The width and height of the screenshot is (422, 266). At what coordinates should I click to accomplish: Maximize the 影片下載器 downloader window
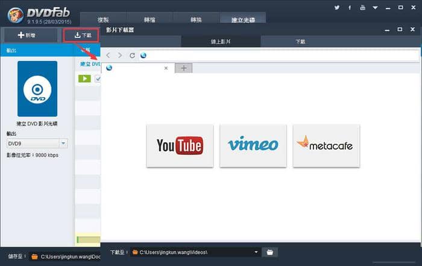tap(400, 30)
